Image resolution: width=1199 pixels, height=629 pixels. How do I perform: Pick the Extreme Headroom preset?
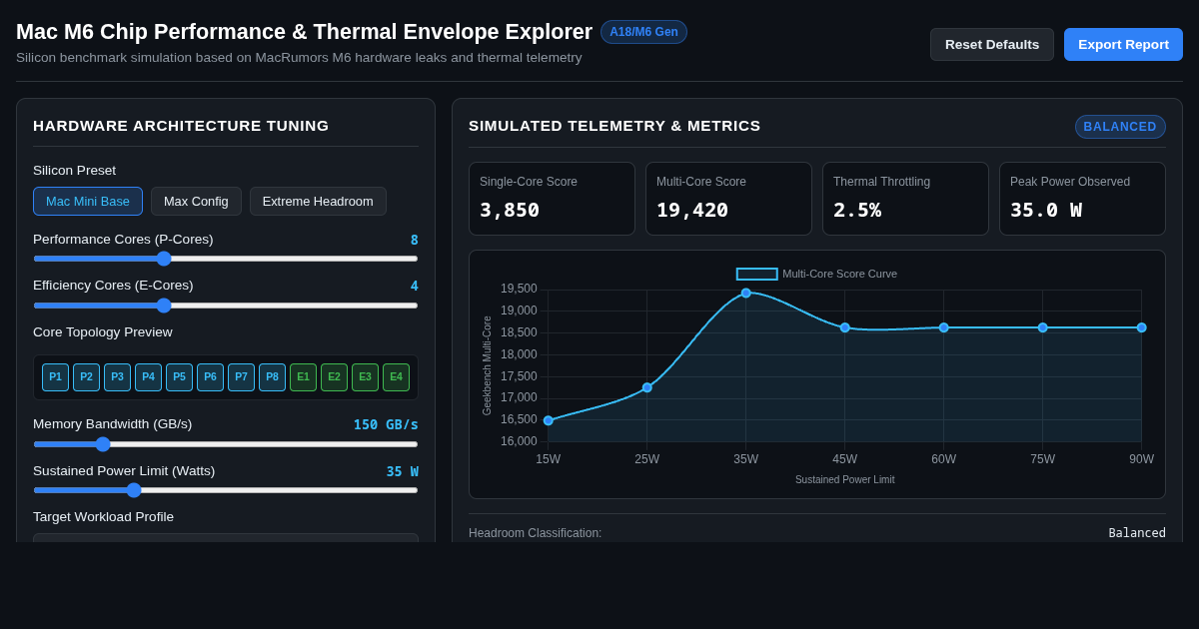tap(318, 201)
